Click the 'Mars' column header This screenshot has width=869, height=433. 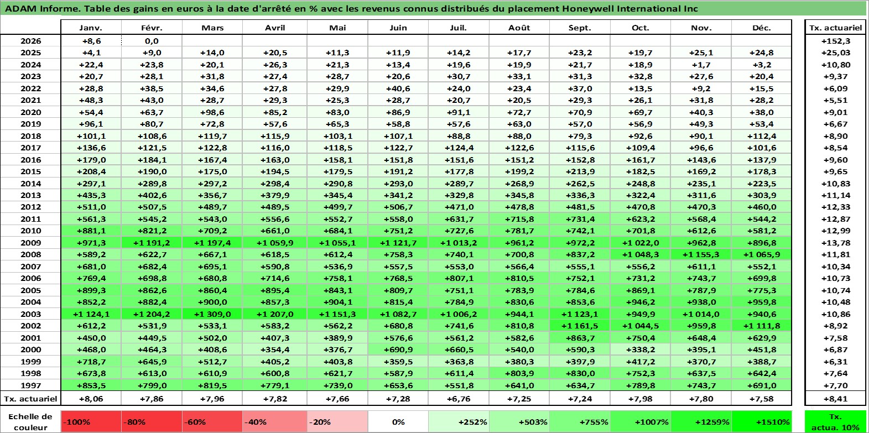pos(212,28)
